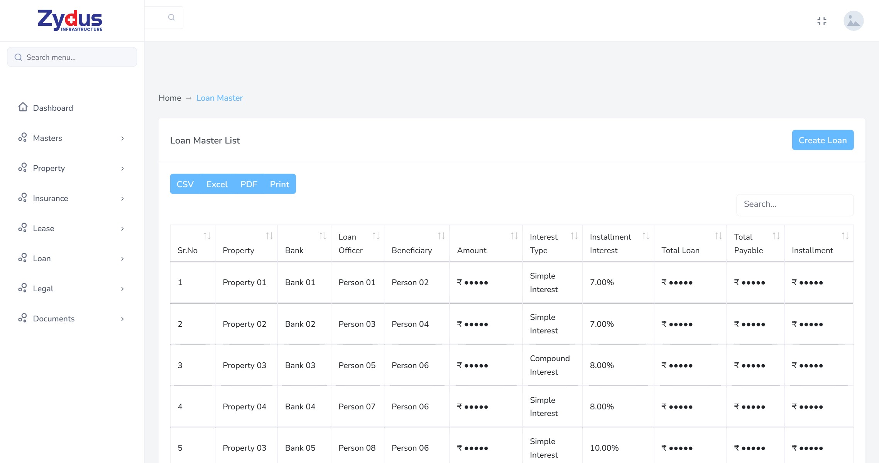Sort by Installment column arrows
Viewport: 879px width, 463px height.
(845, 236)
